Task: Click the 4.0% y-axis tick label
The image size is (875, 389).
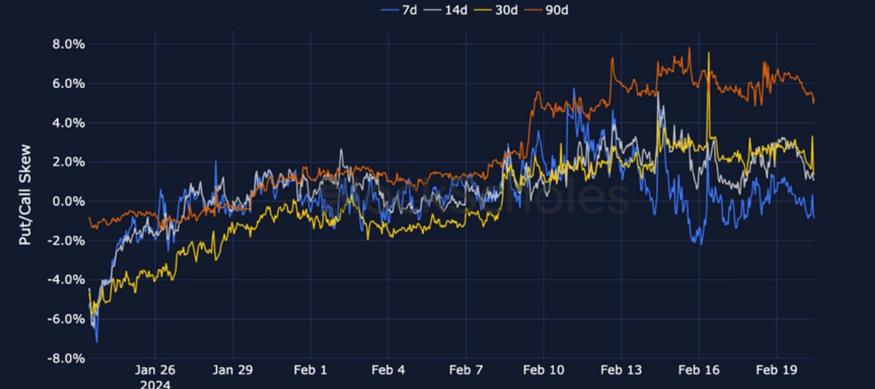Action: 68,123
